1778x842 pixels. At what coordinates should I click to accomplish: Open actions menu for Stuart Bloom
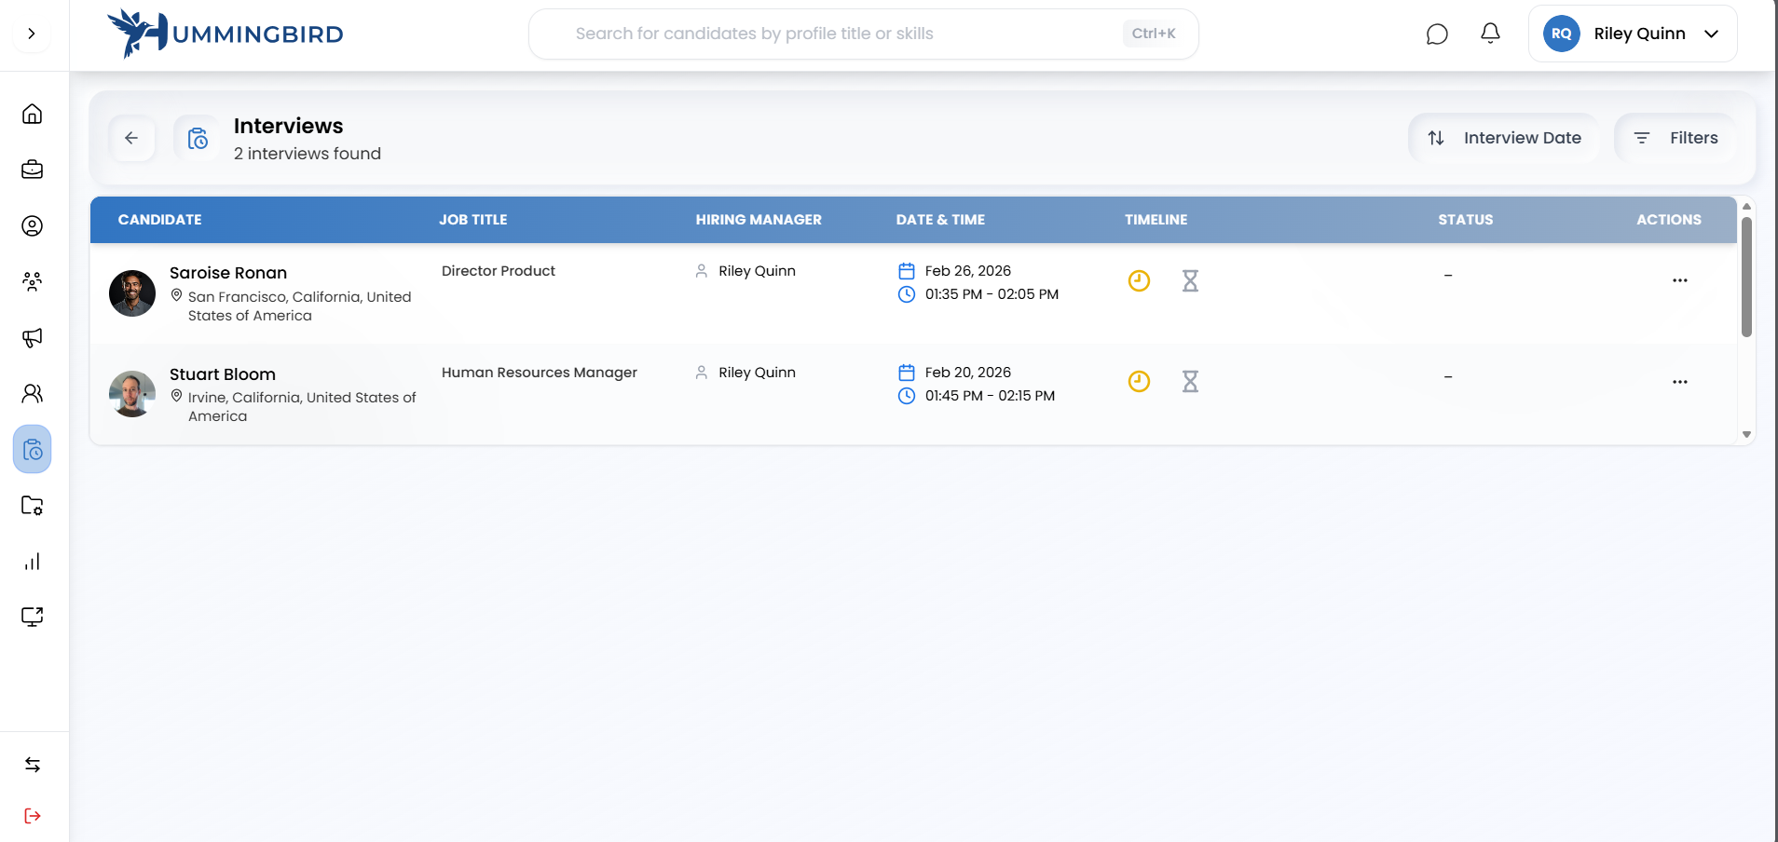[1679, 382]
